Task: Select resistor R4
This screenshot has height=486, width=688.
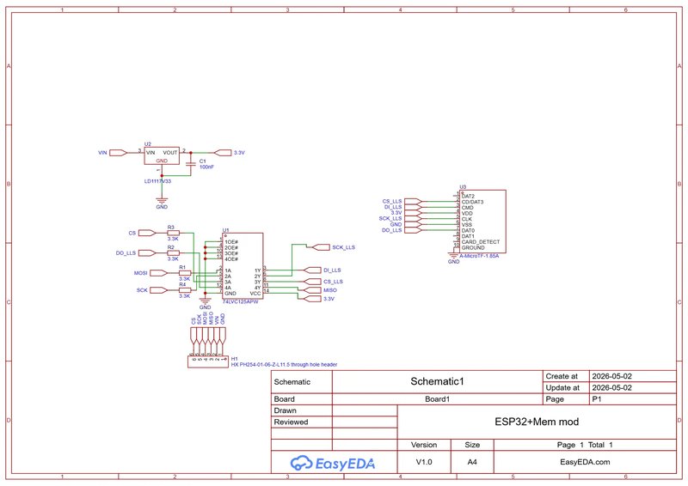Action: [185, 290]
